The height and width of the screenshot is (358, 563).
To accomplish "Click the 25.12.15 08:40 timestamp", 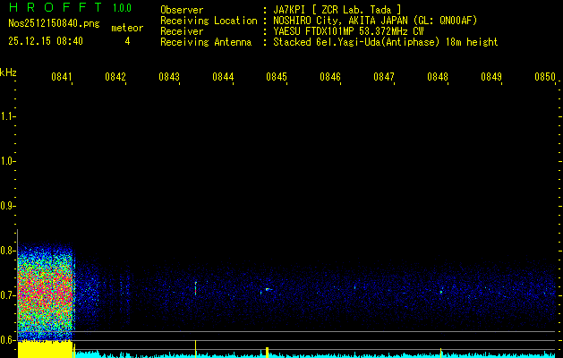I will click(x=46, y=41).
